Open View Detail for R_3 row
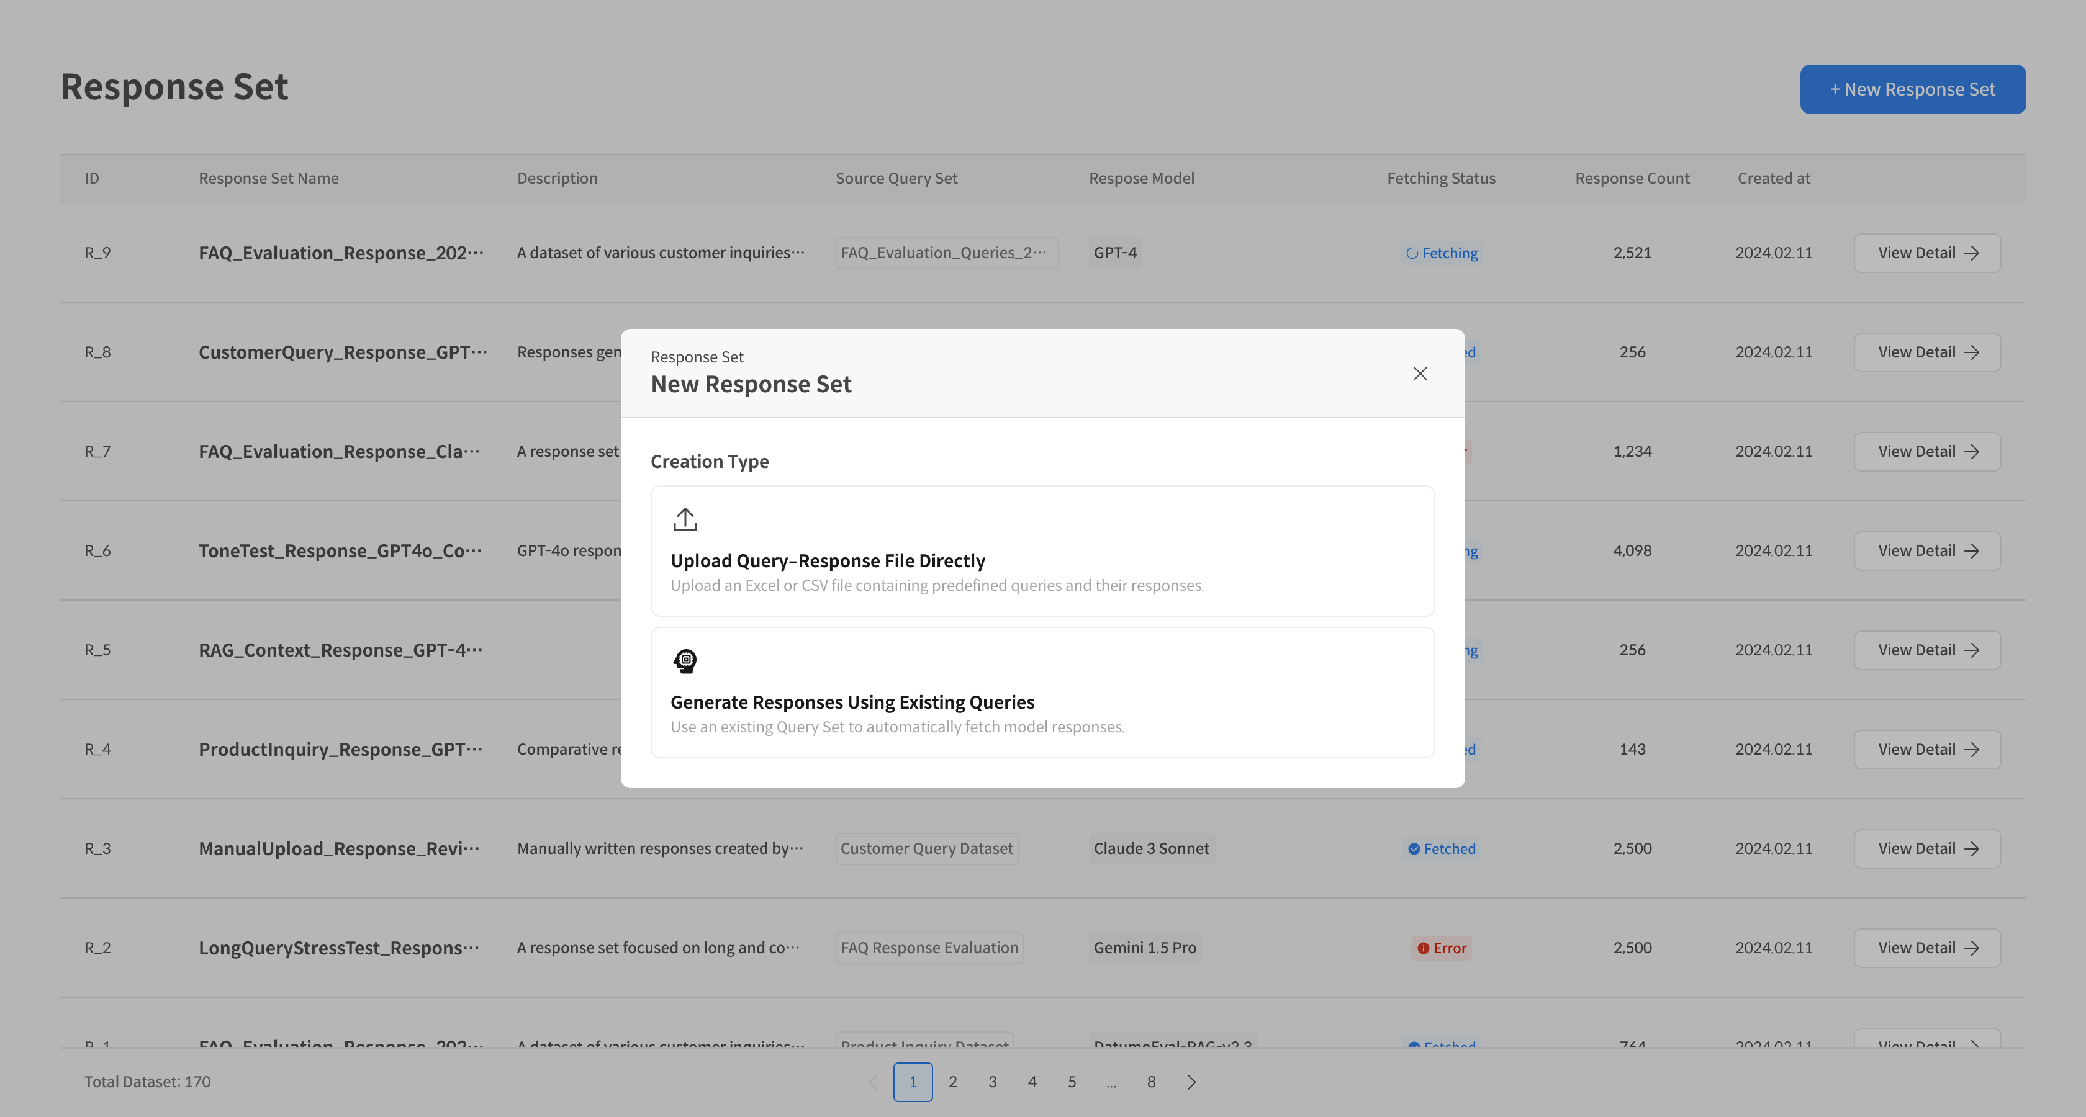This screenshot has width=2086, height=1117. click(1926, 848)
